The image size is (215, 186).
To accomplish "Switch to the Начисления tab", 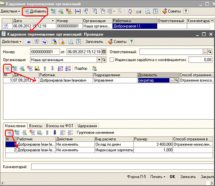I will click(x=15, y=126).
